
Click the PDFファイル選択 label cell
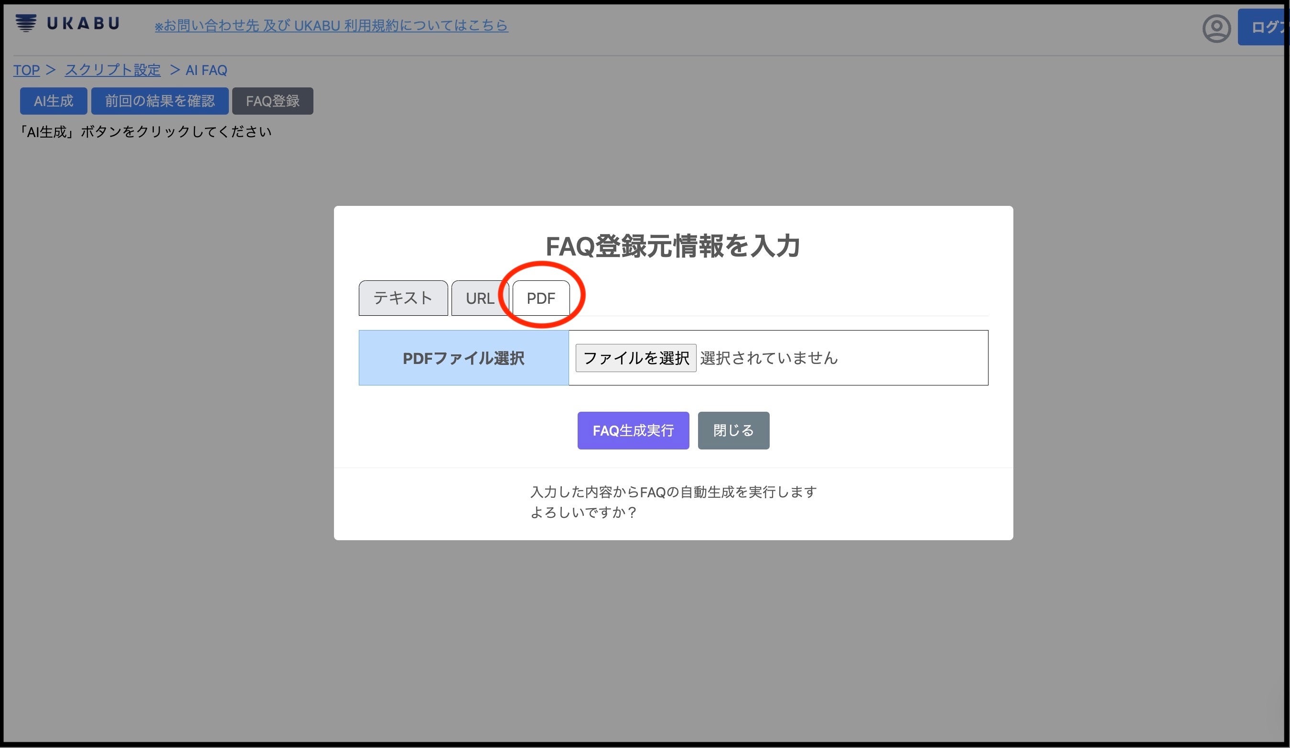tap(463, 358)
